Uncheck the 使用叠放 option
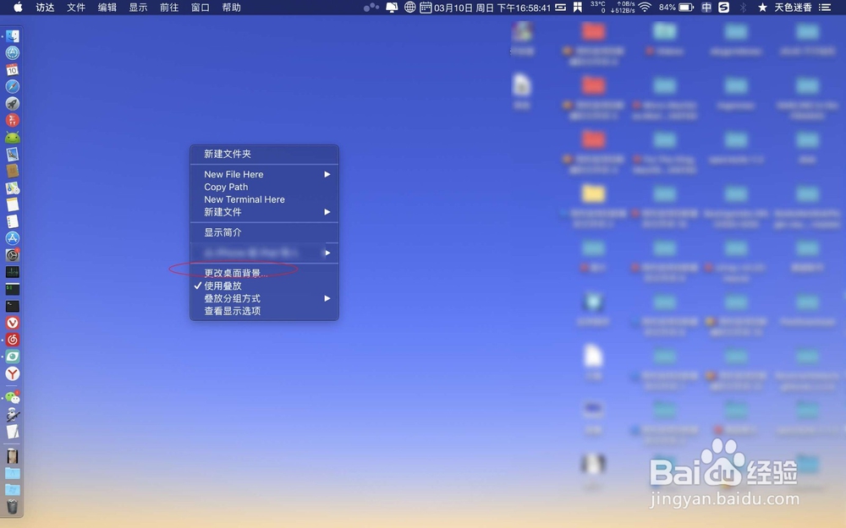The image size is (846, 528). pos(222,286)
